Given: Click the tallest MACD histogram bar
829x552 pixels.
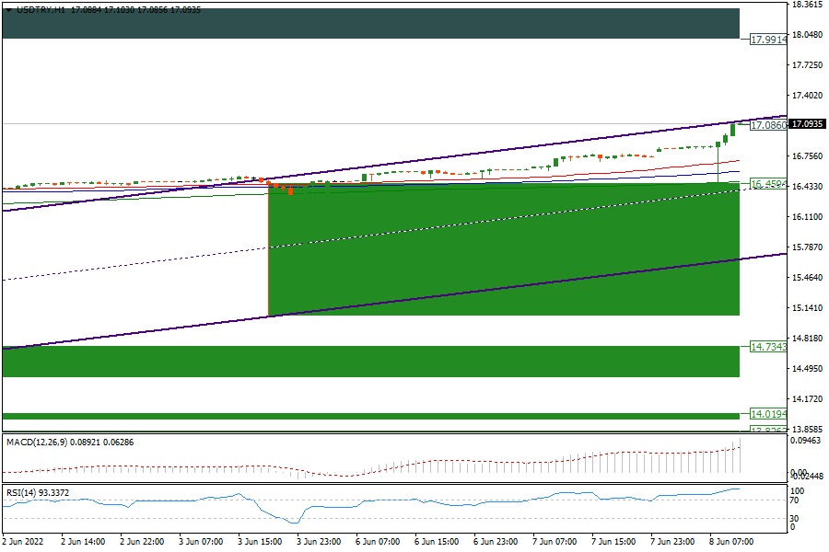Looking at the screenshot, I should [739, 458].
